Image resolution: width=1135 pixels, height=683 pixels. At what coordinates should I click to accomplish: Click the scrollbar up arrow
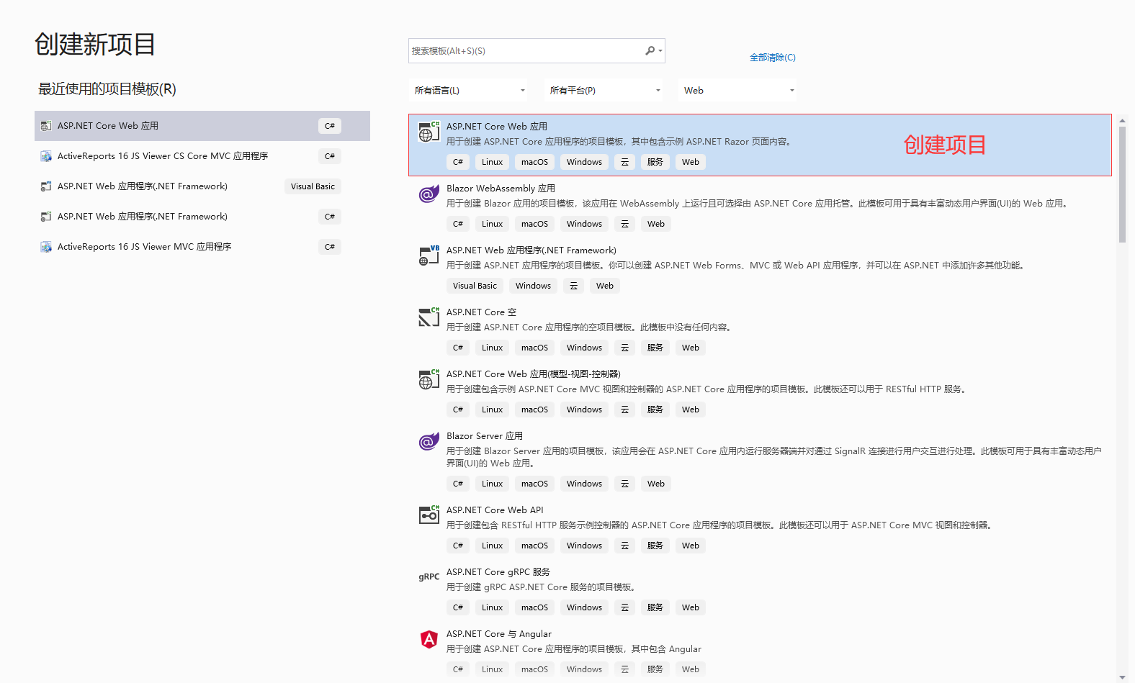tap(1122, 121)
